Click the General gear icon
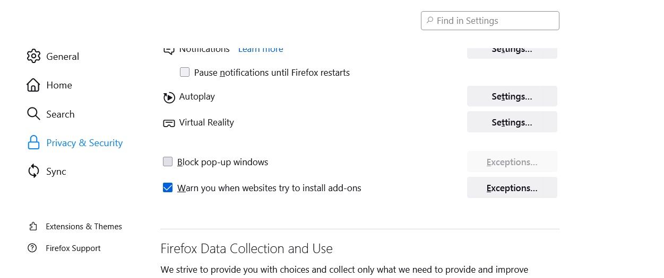This screenshot has width=664, height=278. click(33, 56)
